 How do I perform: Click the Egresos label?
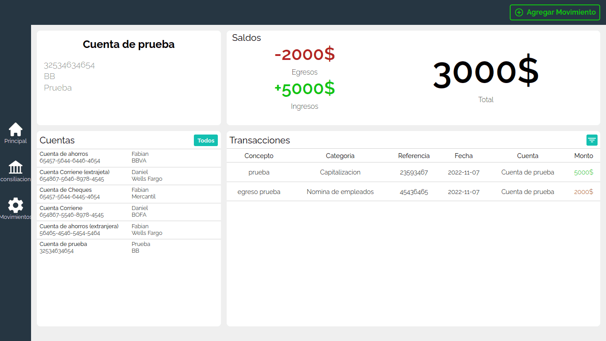coord(305,72)
